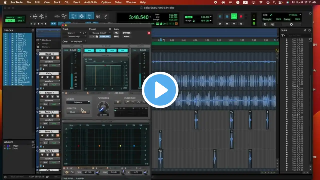
Task: Select the Pencil tool
Action: pyautogui.click(x=105, y=16)
